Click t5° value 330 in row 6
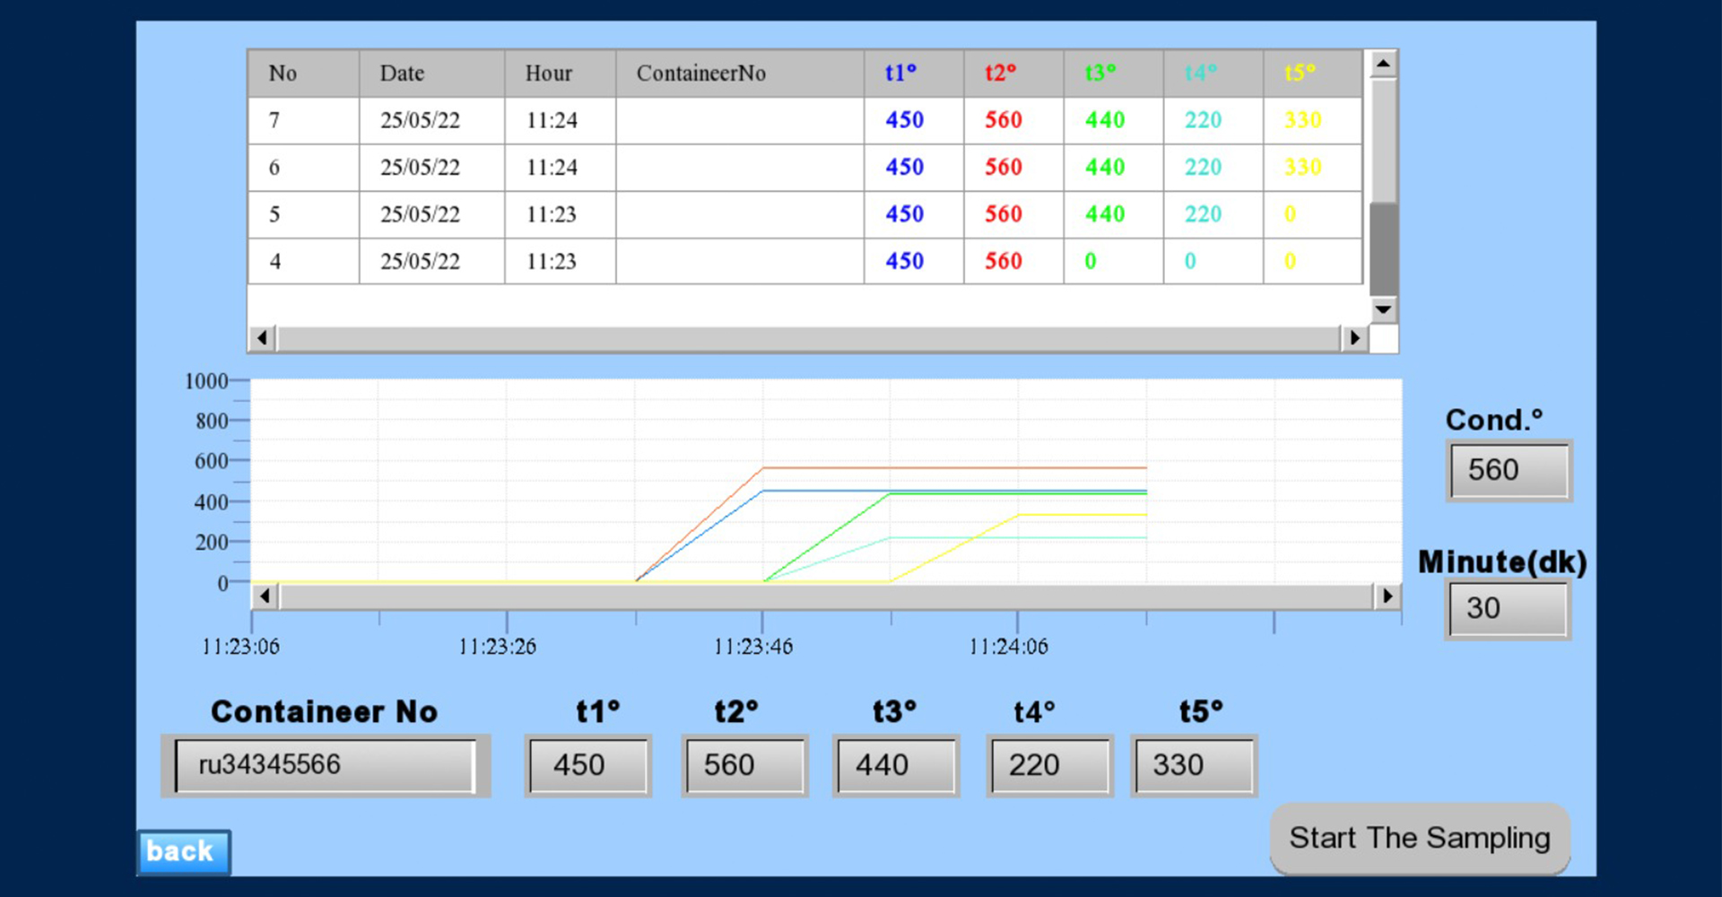1722x897 pixels. (1313, 168)
